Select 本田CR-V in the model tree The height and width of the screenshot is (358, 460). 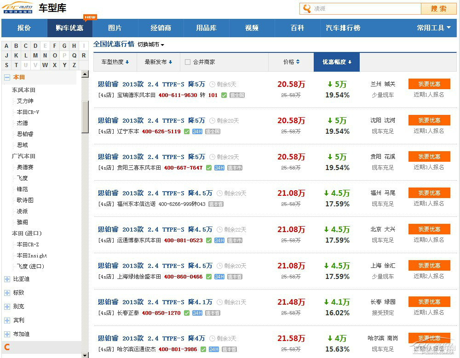(x=28, y=112)
